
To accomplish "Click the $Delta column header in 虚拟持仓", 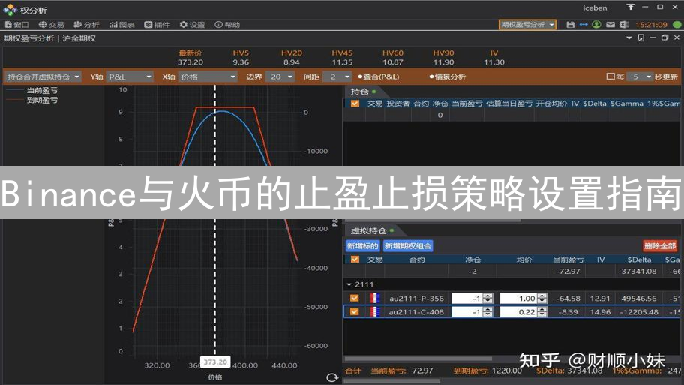I will [639, 260].
